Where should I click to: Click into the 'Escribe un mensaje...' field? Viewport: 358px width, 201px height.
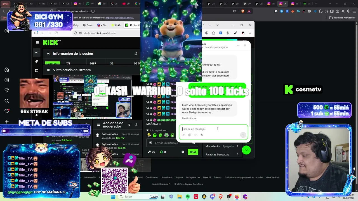tap(213, 129)
